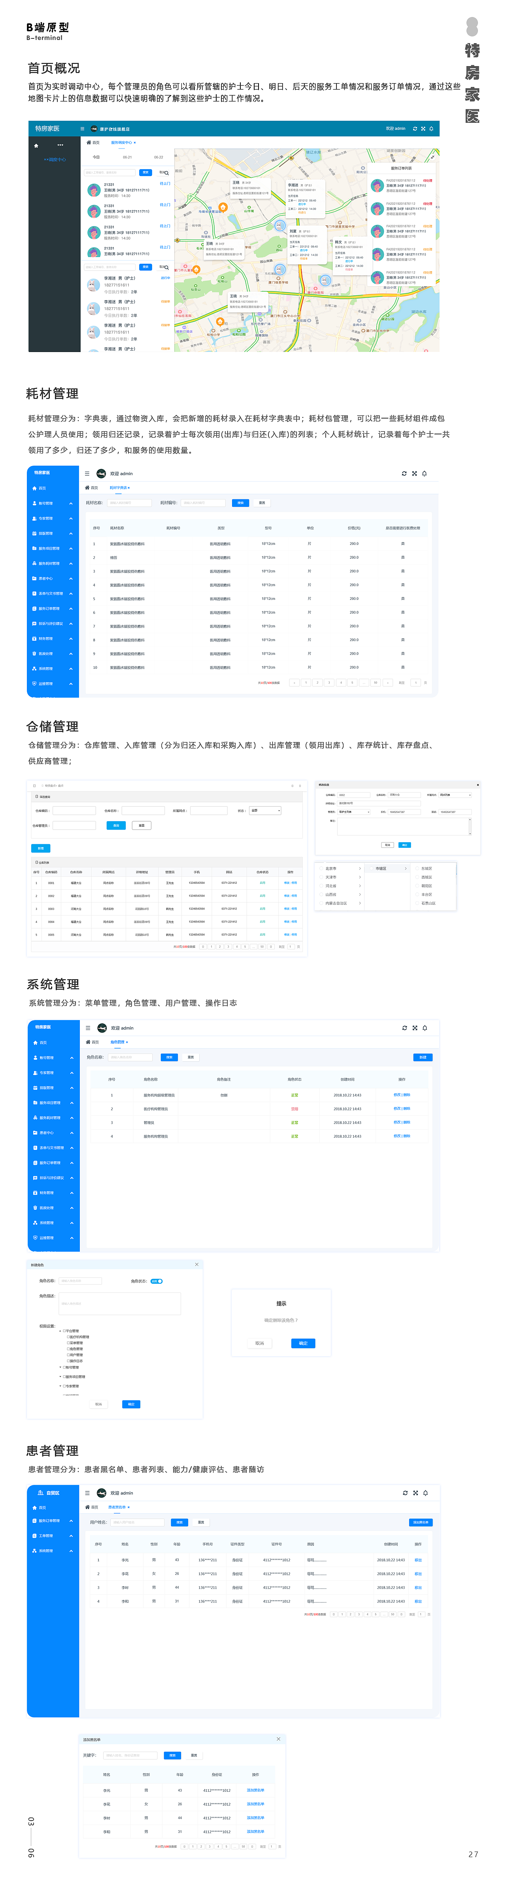Click the hamburger icon in the dashboard's top bar
Viewport: 506px width, 1888px height.
point(83,129)
